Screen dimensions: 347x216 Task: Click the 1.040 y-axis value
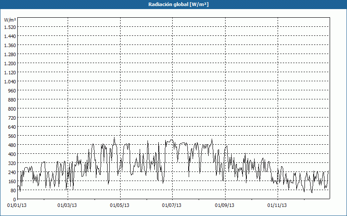click(x=10, y=82)
